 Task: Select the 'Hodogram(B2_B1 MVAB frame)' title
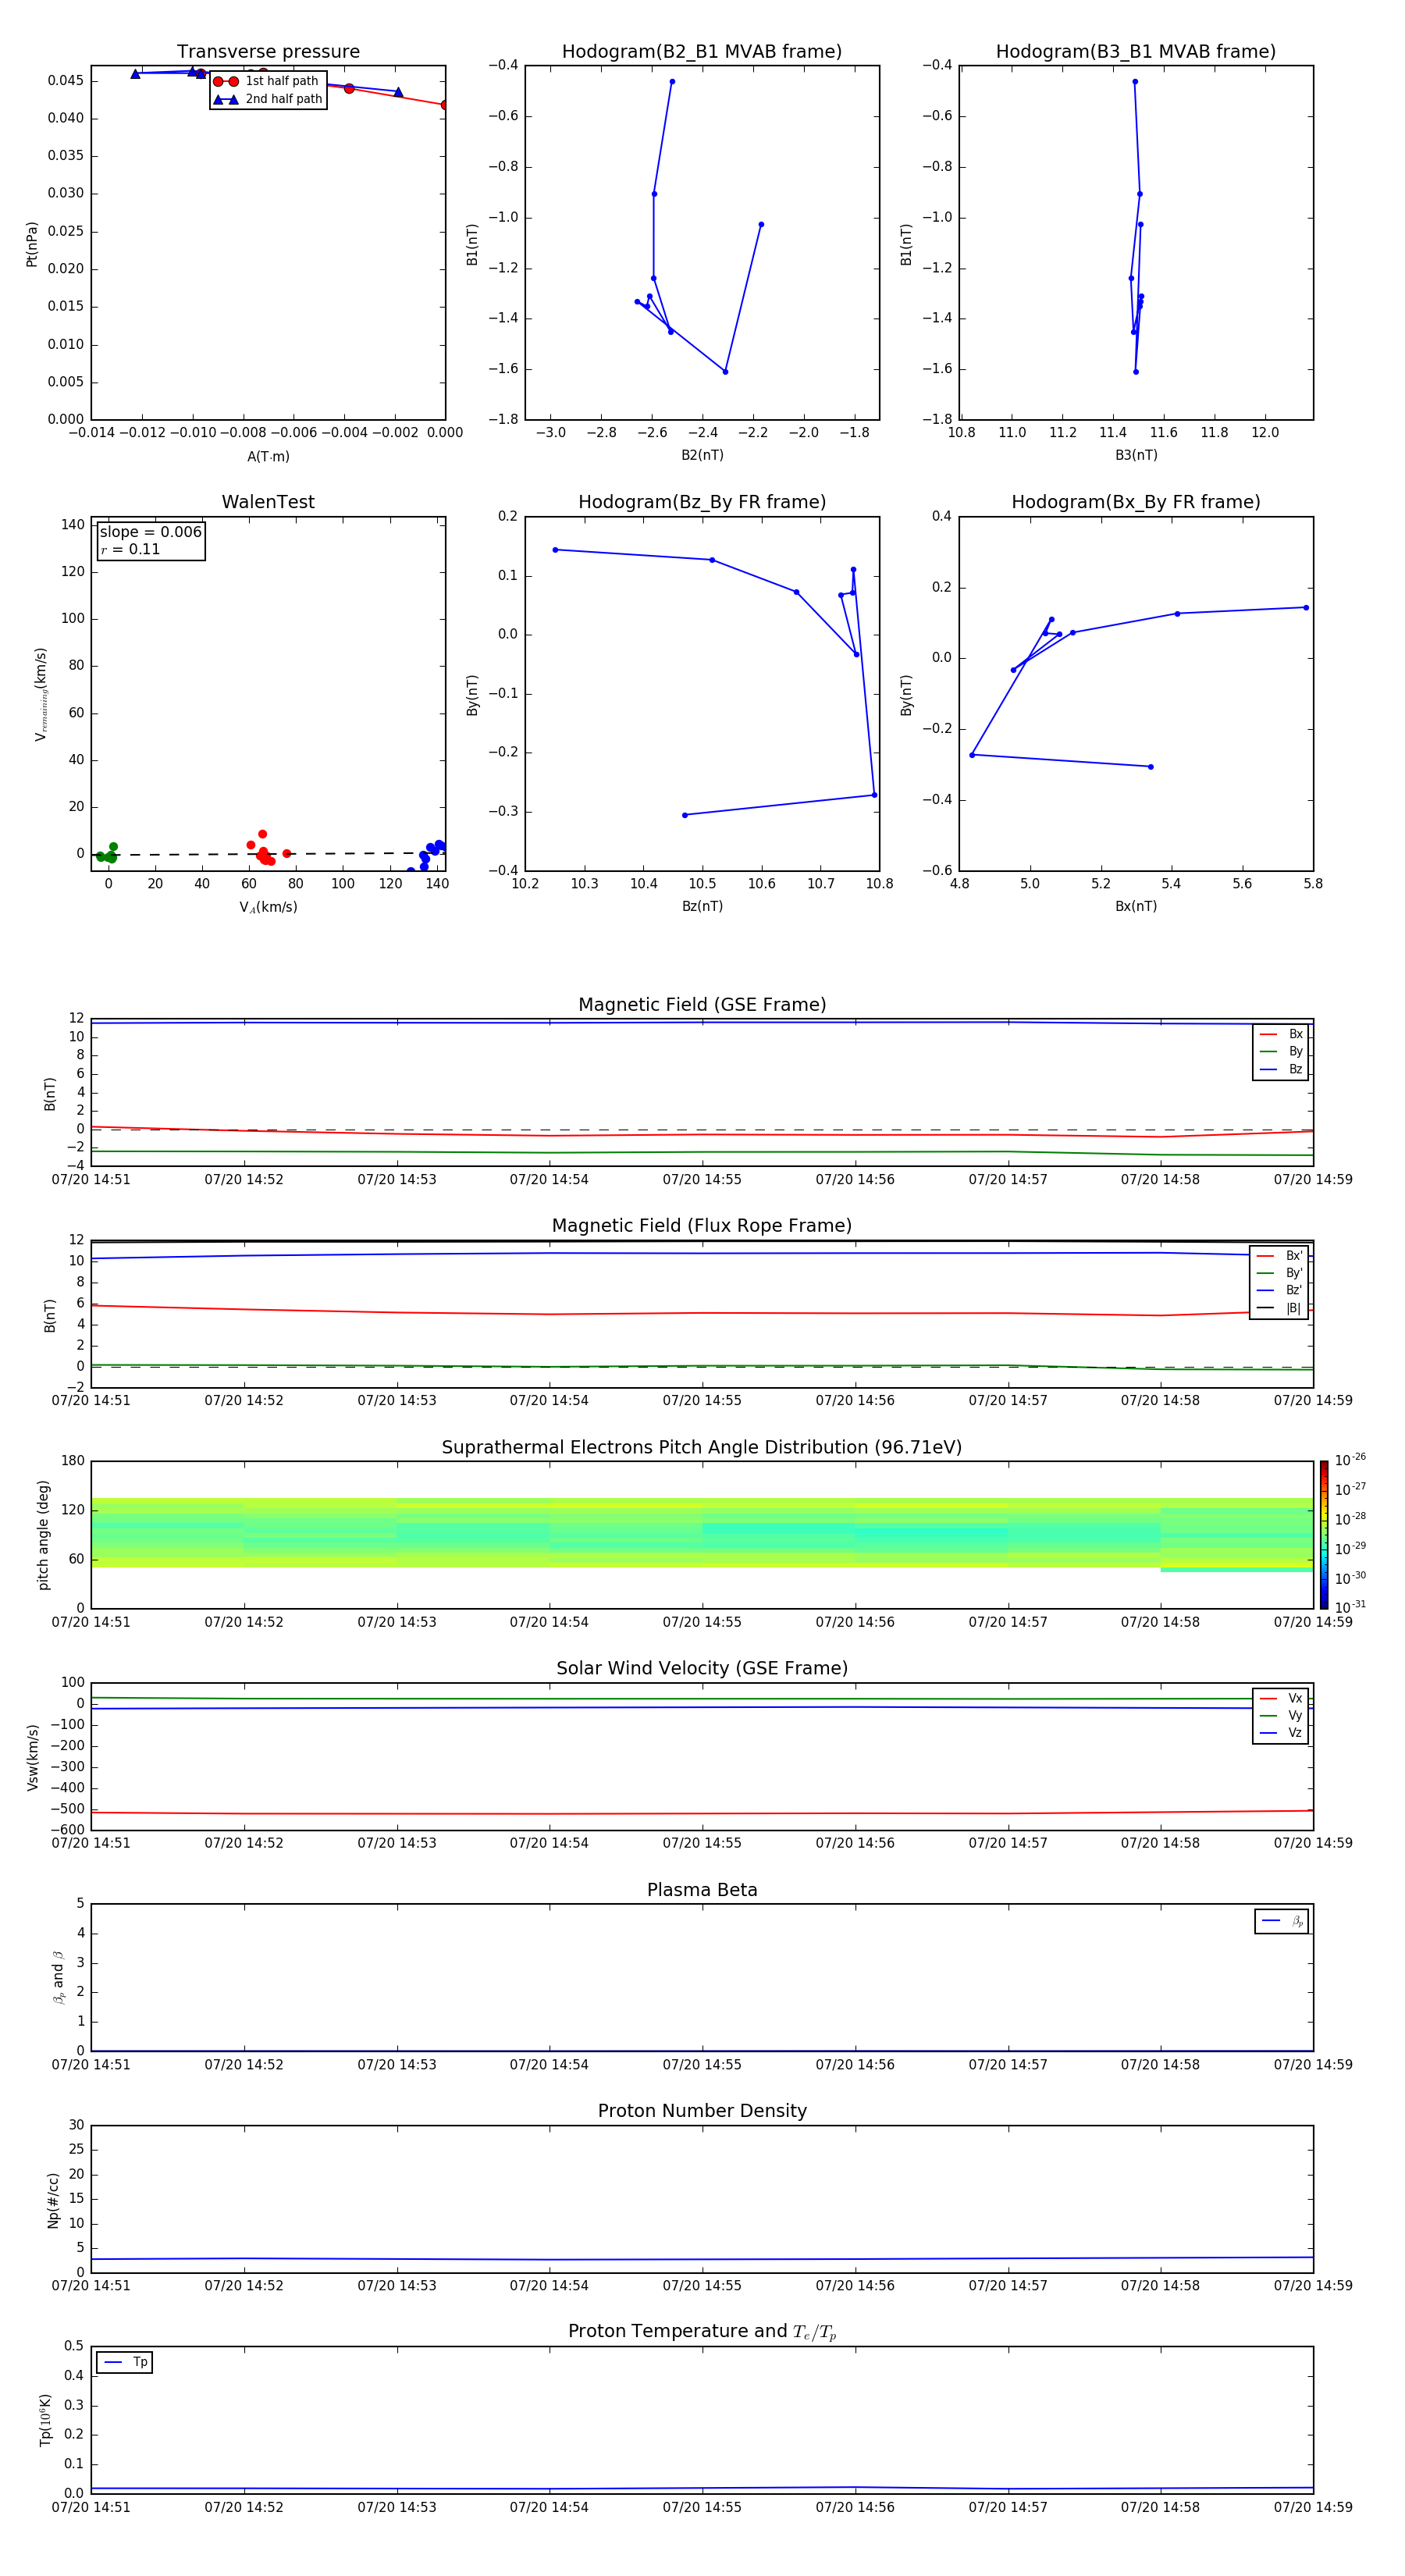point(702,52)
